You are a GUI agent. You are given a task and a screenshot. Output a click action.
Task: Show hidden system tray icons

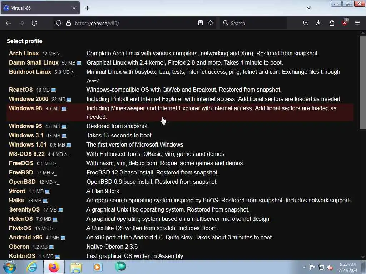click(x=304, y=267)
